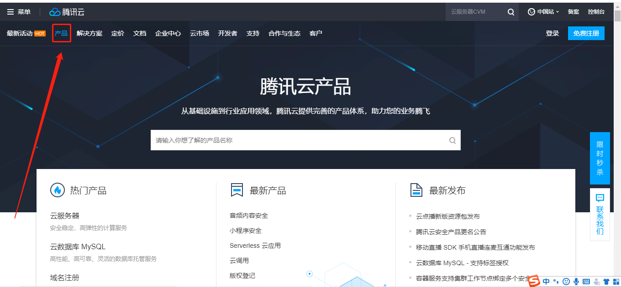Viewport: 621px width, 287px height.
Task: Open the 云数据库 MySQL product link
Action: 78,246
